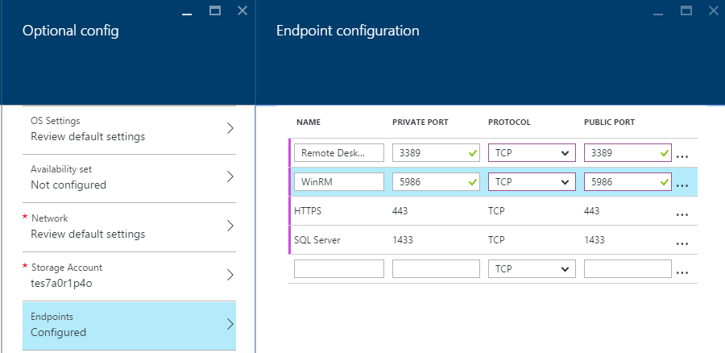The image size is (725, 353).
Task: Open Availability set option
Action: click(129, 177)
